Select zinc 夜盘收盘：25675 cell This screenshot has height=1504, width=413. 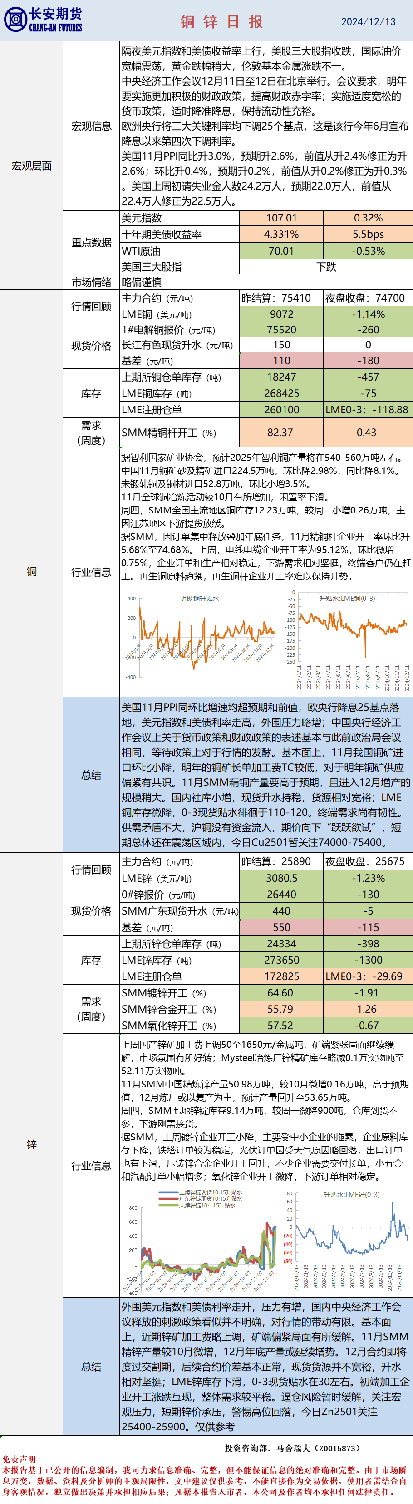(368, 861)
